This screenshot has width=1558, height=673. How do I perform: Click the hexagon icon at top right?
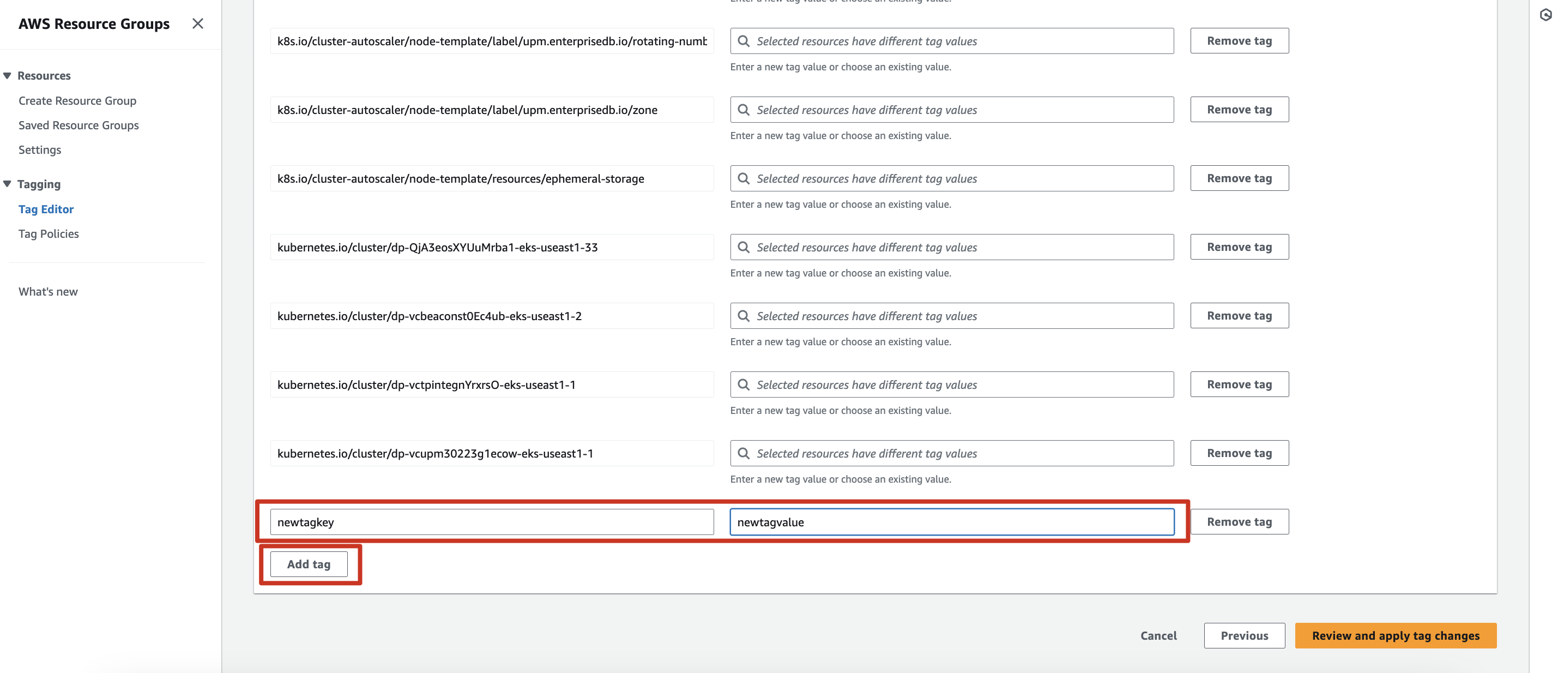pos(1545,15)
